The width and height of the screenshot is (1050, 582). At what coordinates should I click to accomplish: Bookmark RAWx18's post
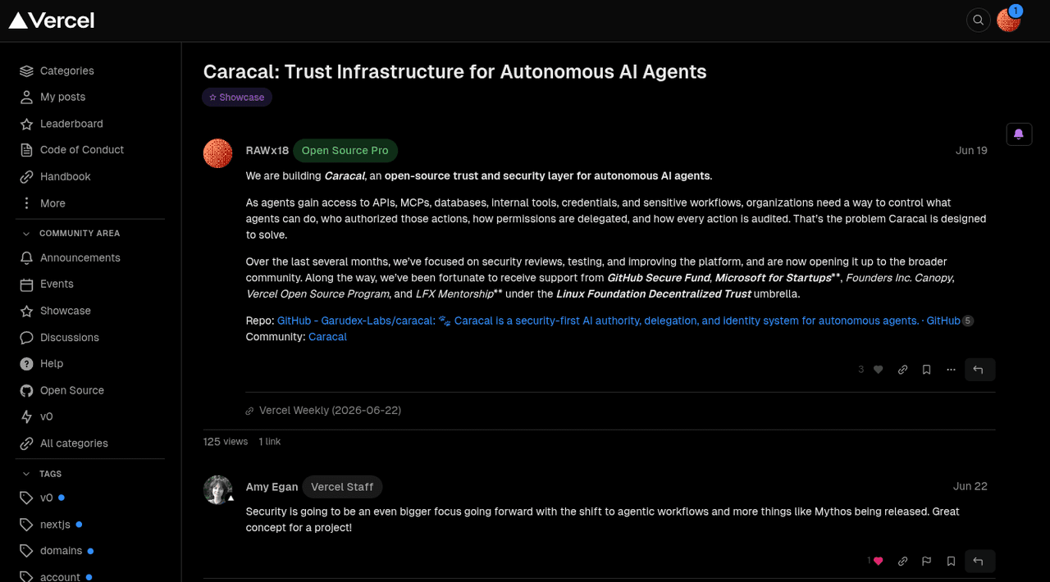click(926, 370)
